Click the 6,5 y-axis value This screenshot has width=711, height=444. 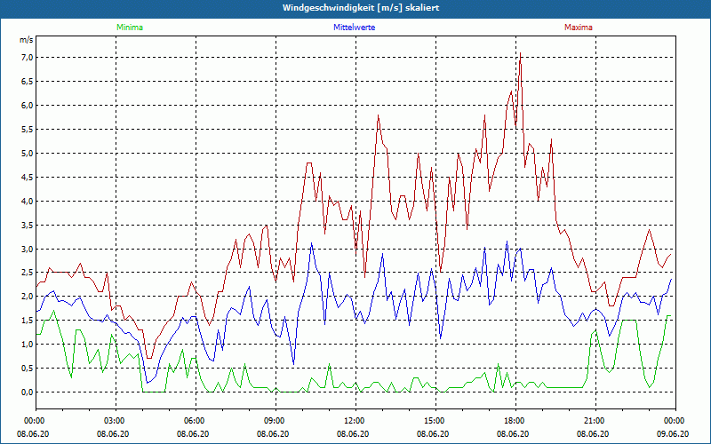click(x=28, y=81)
